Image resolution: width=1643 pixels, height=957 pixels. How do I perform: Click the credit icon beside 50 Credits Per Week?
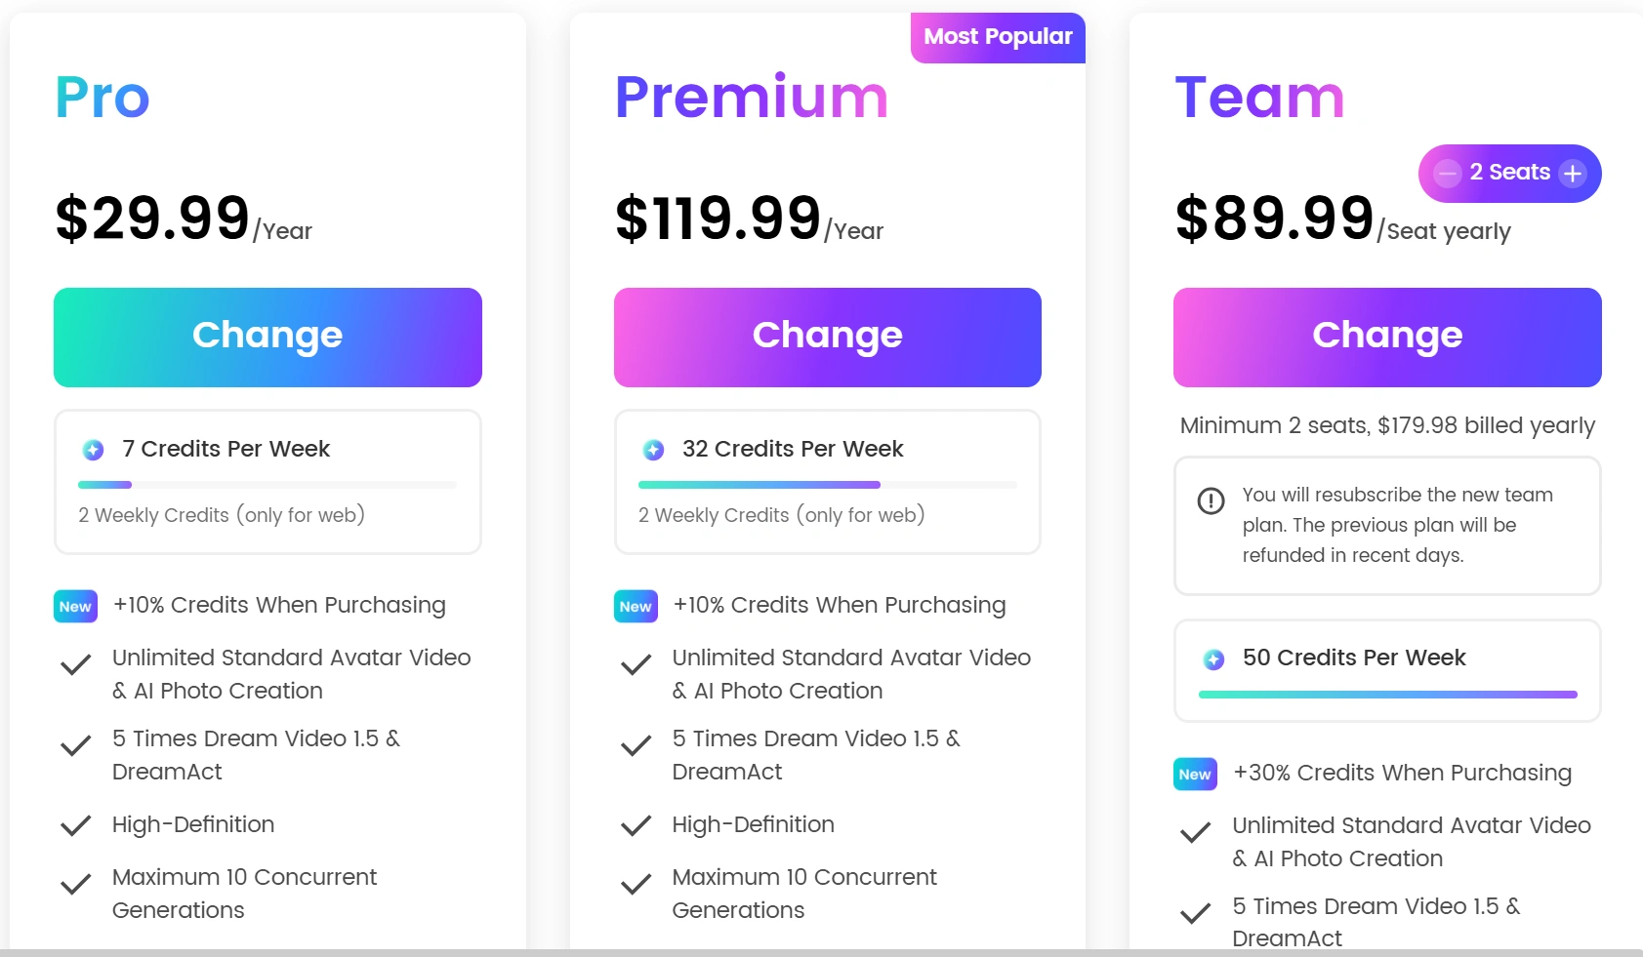pyautogui.click(x=1213, y=659)
